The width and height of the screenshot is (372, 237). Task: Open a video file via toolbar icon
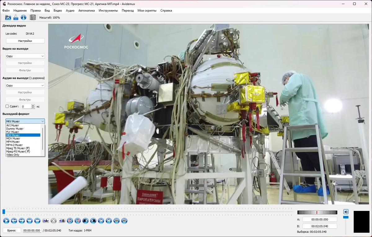click(8, 18)
